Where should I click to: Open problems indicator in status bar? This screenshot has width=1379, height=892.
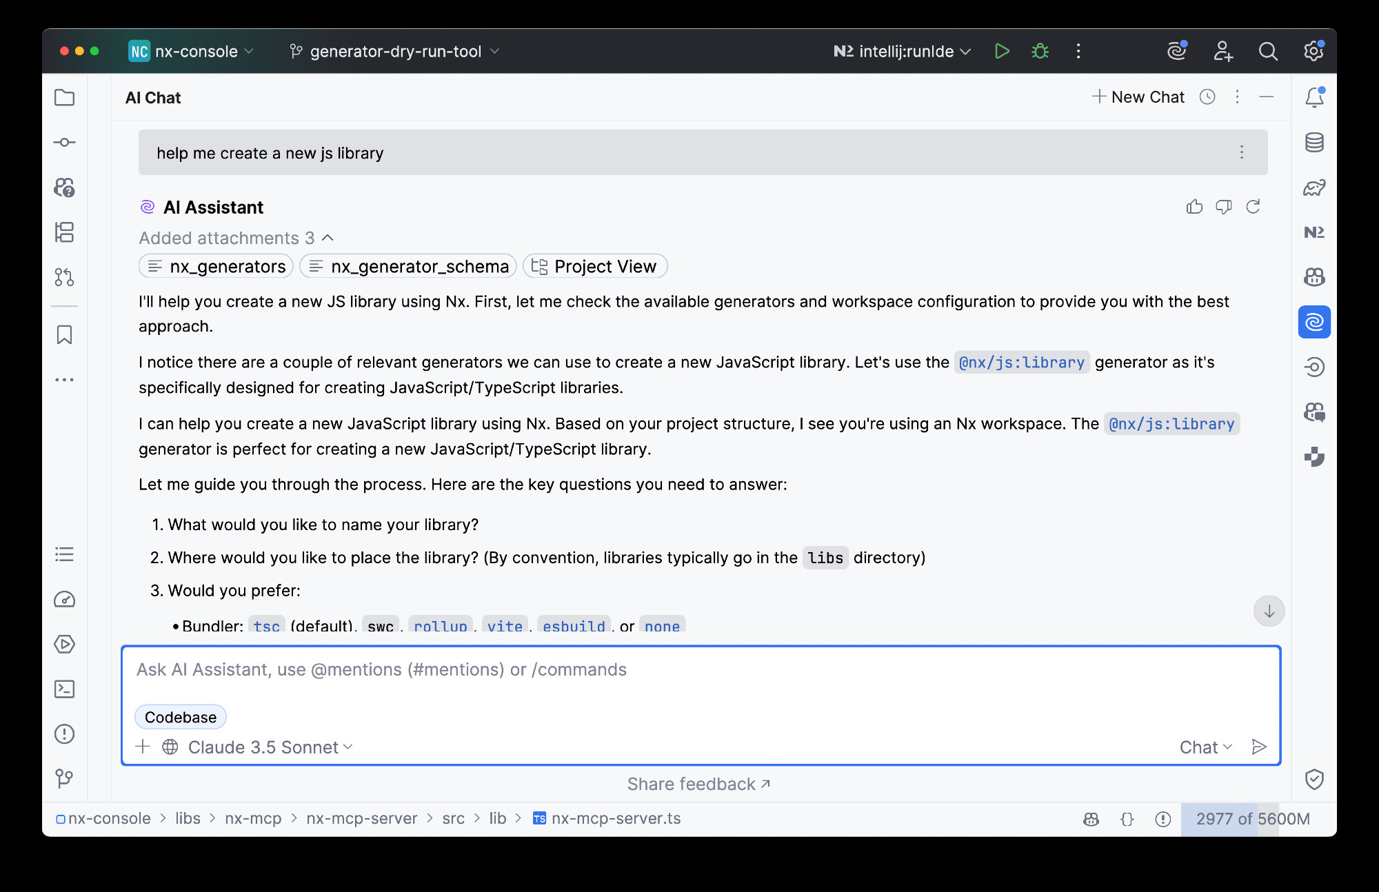pyautogui.click(x=1163, y=819)
